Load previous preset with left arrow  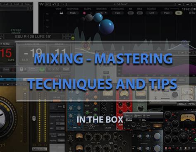[x=179, y=5]
